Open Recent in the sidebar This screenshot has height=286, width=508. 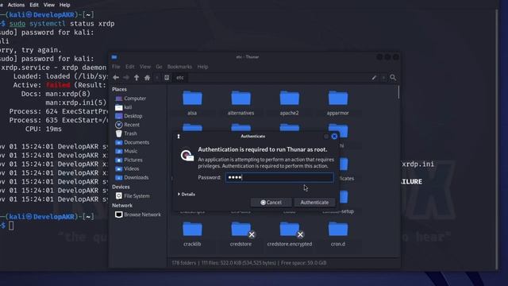pos(127,125)
